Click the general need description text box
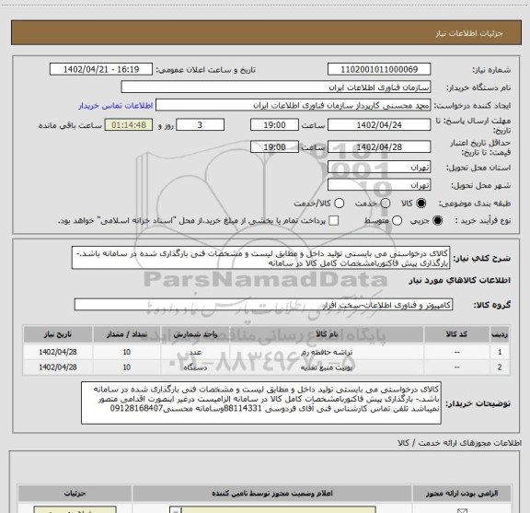 click(261, 258)
